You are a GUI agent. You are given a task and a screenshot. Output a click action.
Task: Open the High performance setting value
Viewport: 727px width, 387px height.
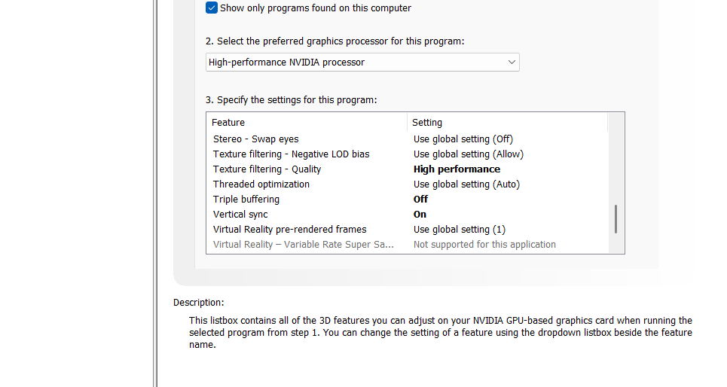click(x=457, y=169)
